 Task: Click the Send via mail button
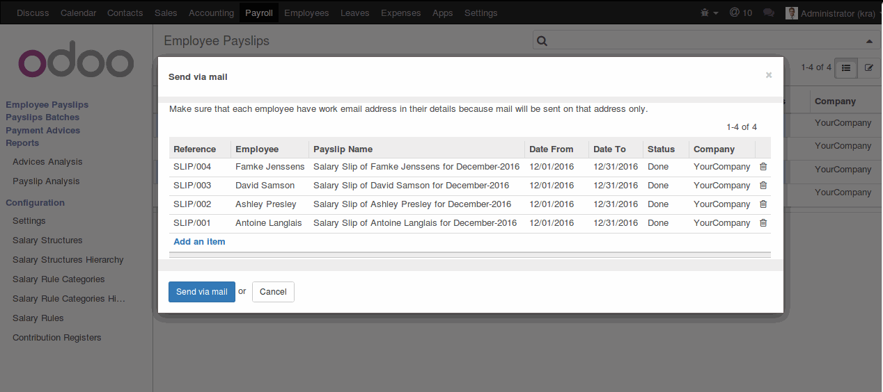202,292
